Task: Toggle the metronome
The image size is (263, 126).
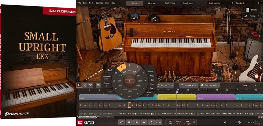Action: pos(151,122)
